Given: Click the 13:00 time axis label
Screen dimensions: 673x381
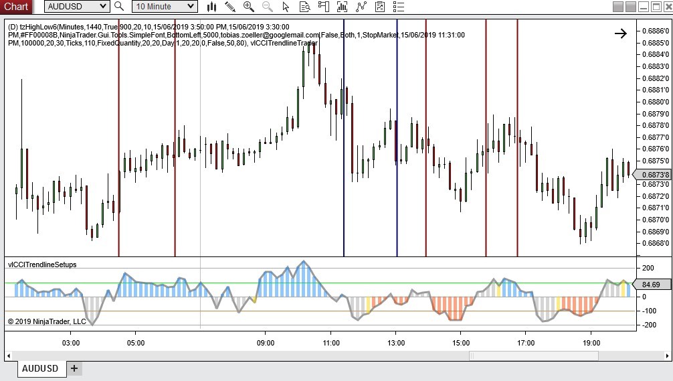Looking at the screenshot, I should (x=396, y=343).
